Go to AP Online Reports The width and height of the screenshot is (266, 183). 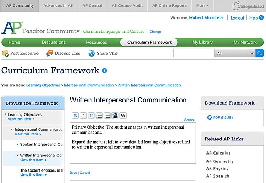[x=170, y=6]
